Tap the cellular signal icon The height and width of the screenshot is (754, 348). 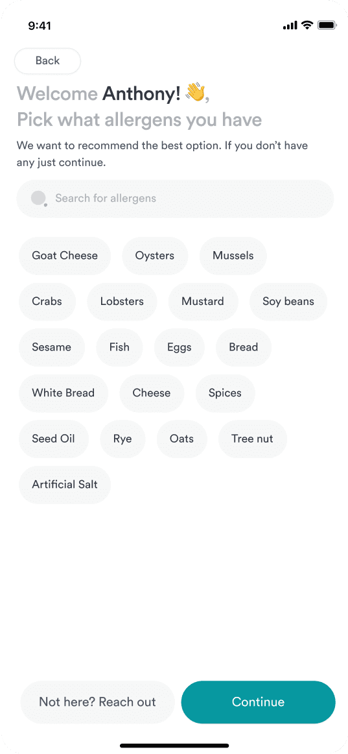[x=290, y=25]
